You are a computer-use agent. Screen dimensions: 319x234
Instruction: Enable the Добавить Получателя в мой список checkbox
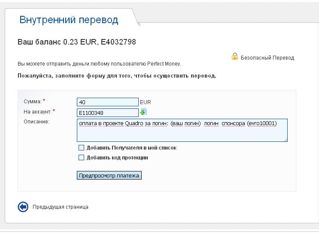[x=82, y=148]
